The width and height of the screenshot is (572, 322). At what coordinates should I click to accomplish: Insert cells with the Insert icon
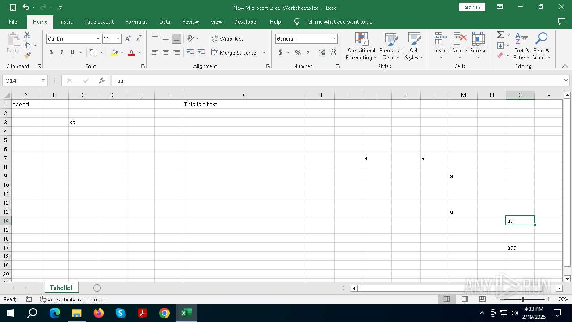[441, 39]
